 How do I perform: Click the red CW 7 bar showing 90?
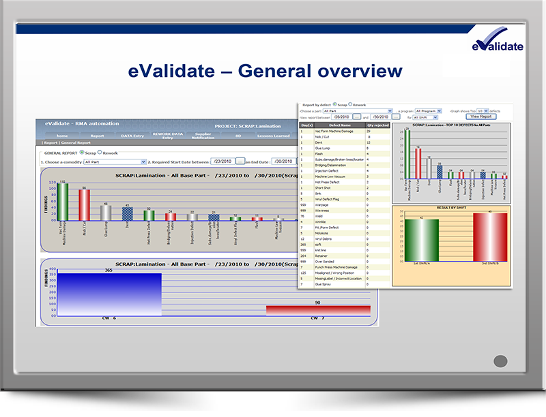(x=318, y=310)
